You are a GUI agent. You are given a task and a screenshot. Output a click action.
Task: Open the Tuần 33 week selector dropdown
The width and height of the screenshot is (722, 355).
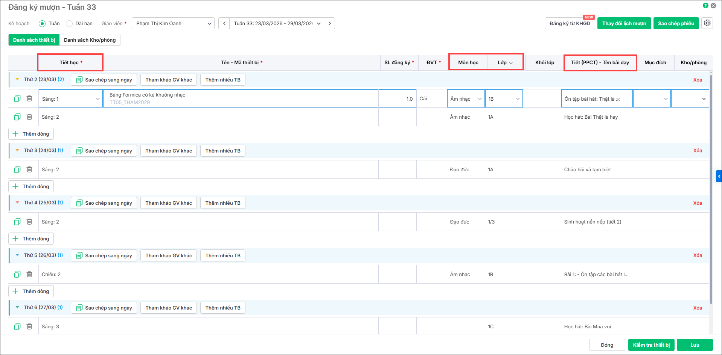[277, 23]
